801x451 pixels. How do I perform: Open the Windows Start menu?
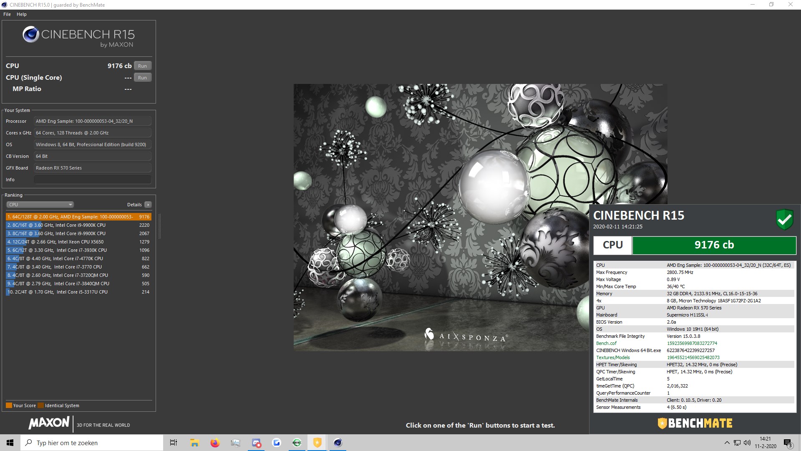(x=10, y=443)
